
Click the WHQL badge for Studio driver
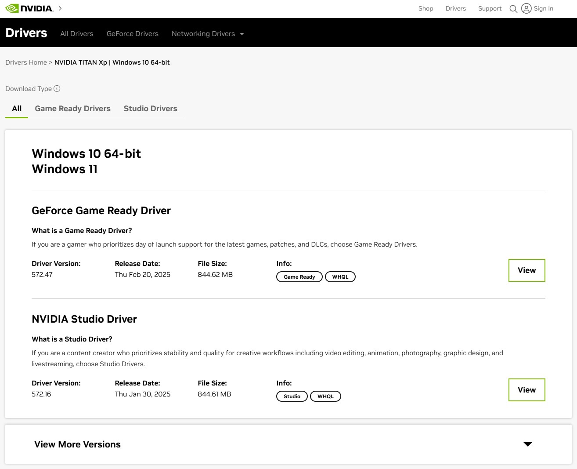coord(325,396)
